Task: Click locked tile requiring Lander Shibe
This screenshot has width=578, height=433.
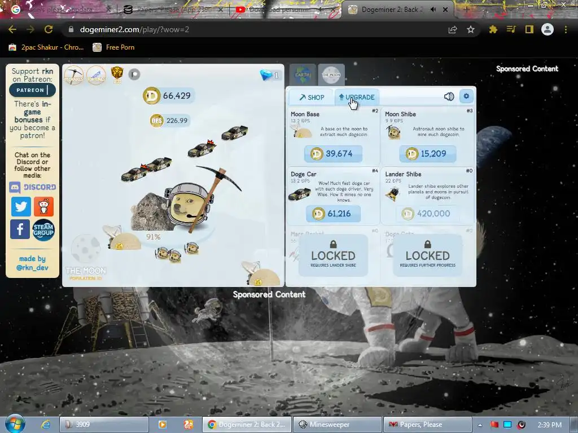Action: click(x=333, y=255)
